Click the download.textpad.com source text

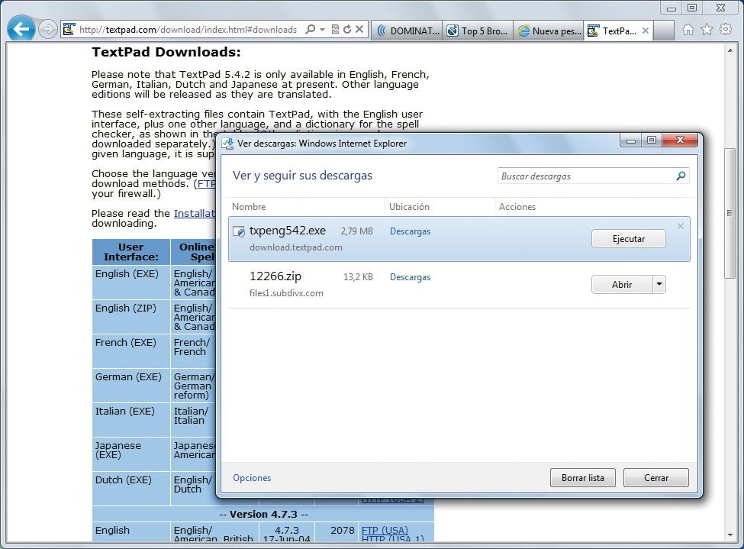296,247
